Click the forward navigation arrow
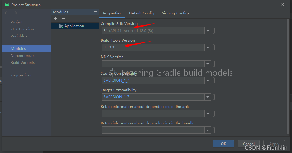 coord(15,13)
